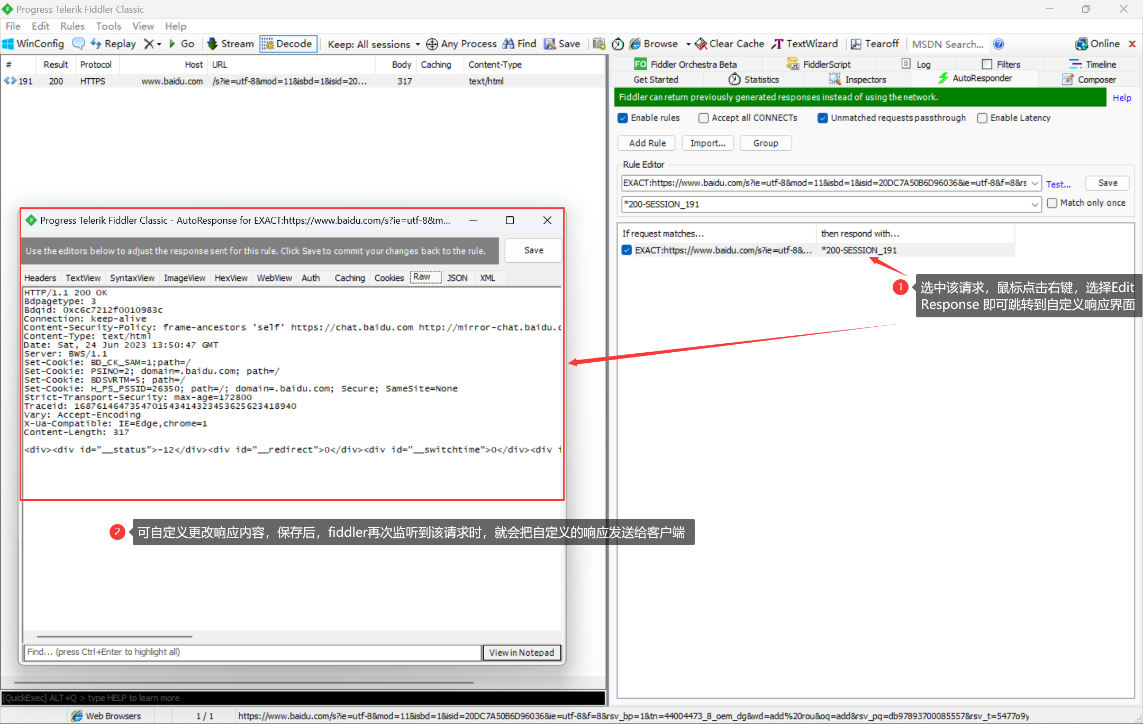Image resolution: width=1143 pixels, height=724 pixels.
Task: Click the comment balloon icon
Action: pos(78,44)
